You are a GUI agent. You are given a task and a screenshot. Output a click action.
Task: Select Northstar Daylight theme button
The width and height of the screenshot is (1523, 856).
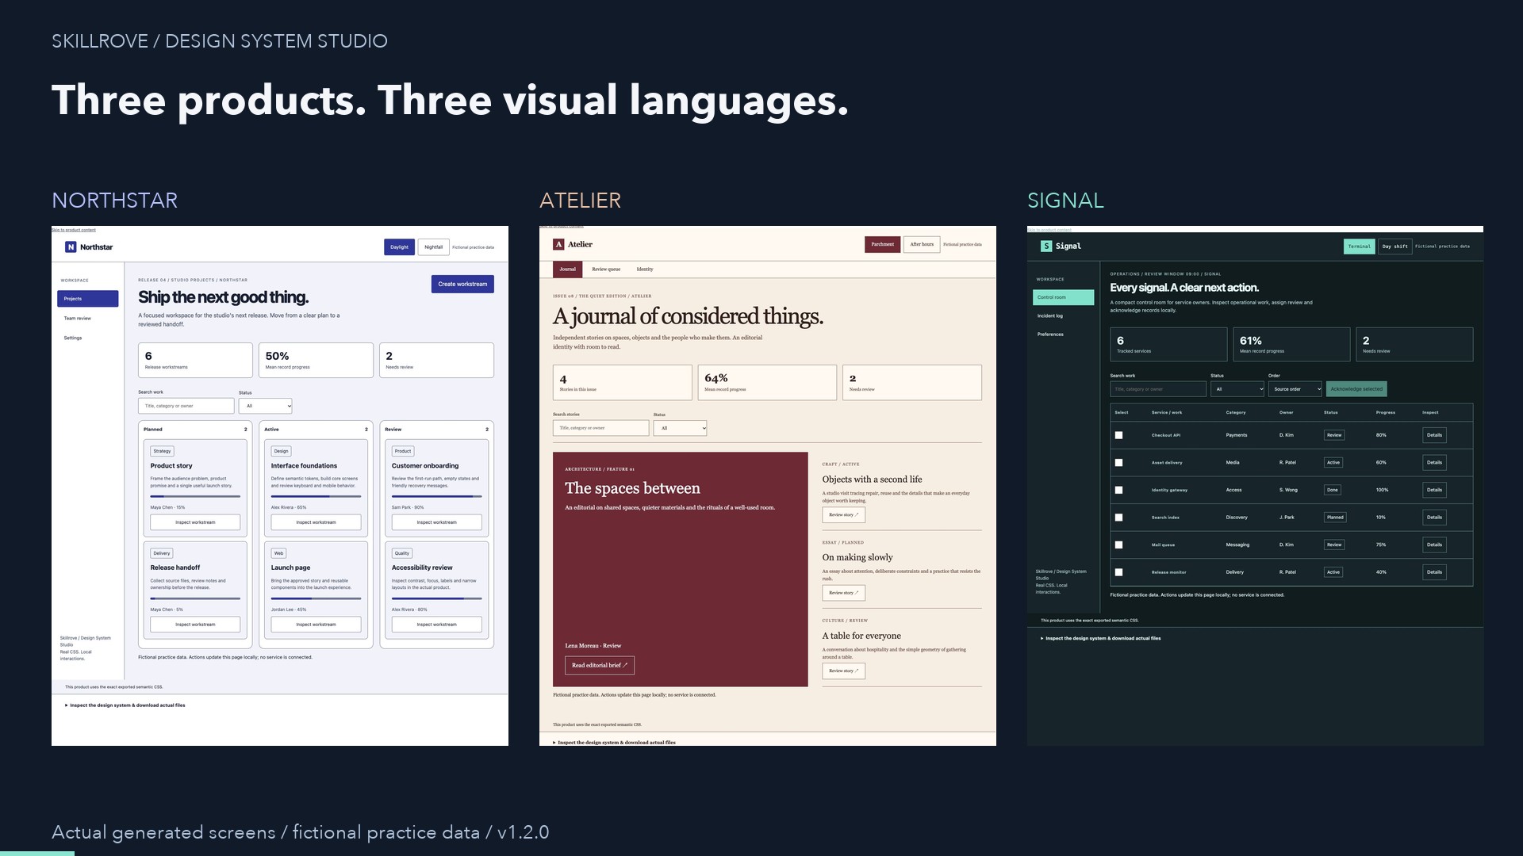click(399, 247)
